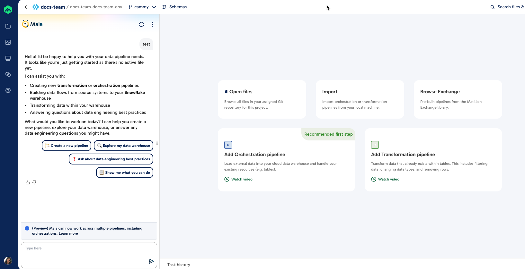
Task: Give thumbs down to Maia's response
Action: point(34,182)
